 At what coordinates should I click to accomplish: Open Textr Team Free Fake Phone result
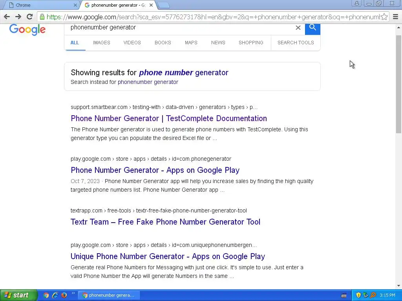[x=165, y=222]
